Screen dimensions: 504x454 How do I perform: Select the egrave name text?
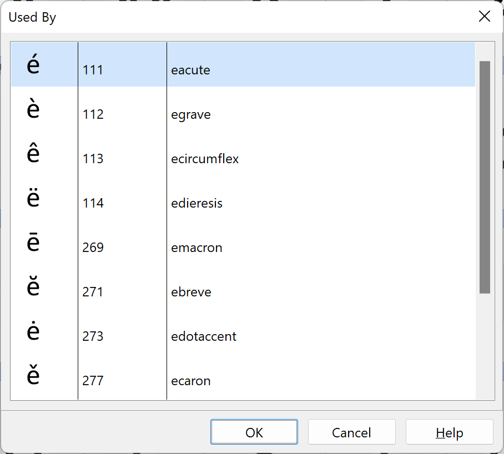point(191,115)
